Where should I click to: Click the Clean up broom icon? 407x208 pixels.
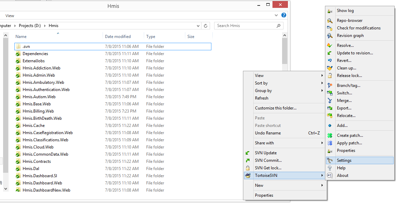click(330, 68)
